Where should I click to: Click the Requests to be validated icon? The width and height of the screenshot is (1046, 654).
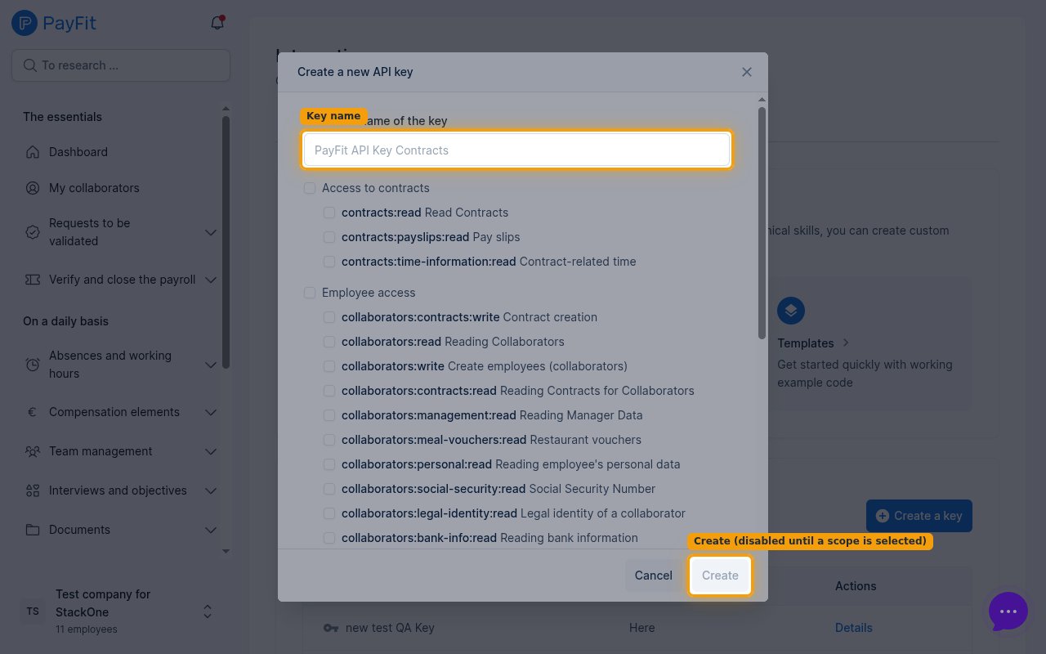click(x=33, y=232)
